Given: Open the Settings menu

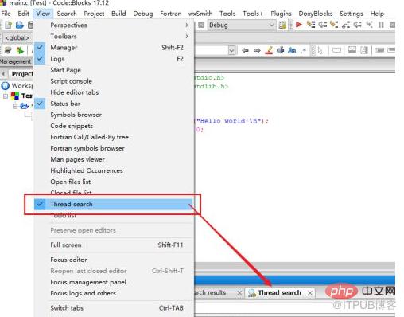Looking at the screenshot, I should pyautogui.click(x=352, y=14).
